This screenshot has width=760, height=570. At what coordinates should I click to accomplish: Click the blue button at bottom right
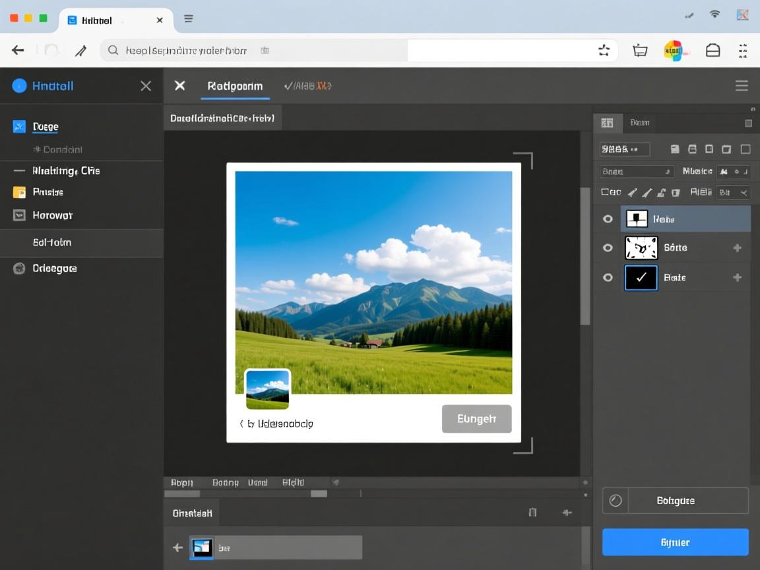(675, 542)
